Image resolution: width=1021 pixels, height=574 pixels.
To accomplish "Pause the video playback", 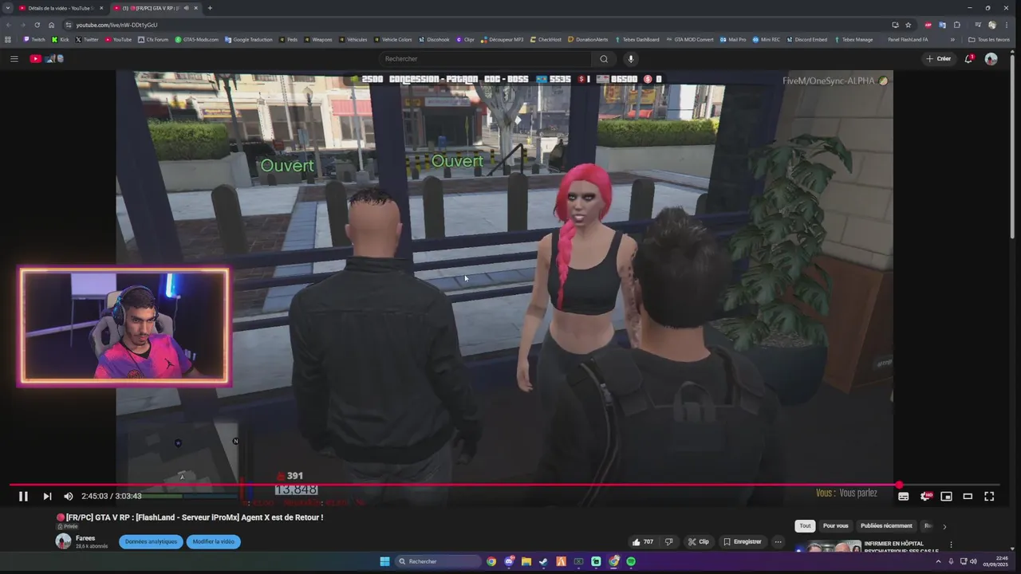I will (23, 496).
